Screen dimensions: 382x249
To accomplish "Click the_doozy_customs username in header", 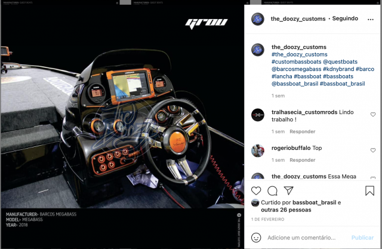I will pyautogui.click(x=298, y=19).
